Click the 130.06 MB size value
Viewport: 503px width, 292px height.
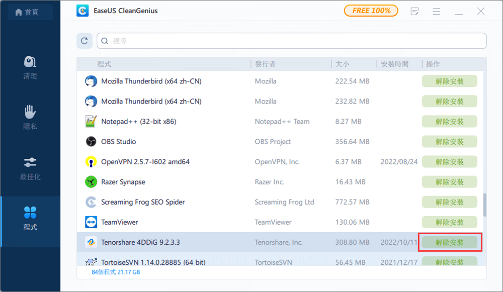[x=352, y=222]
